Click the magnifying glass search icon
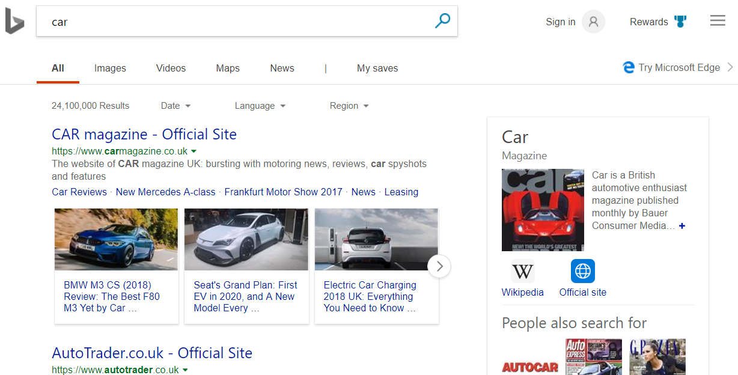The image size is (738, 375). click(x=442, y=22)
